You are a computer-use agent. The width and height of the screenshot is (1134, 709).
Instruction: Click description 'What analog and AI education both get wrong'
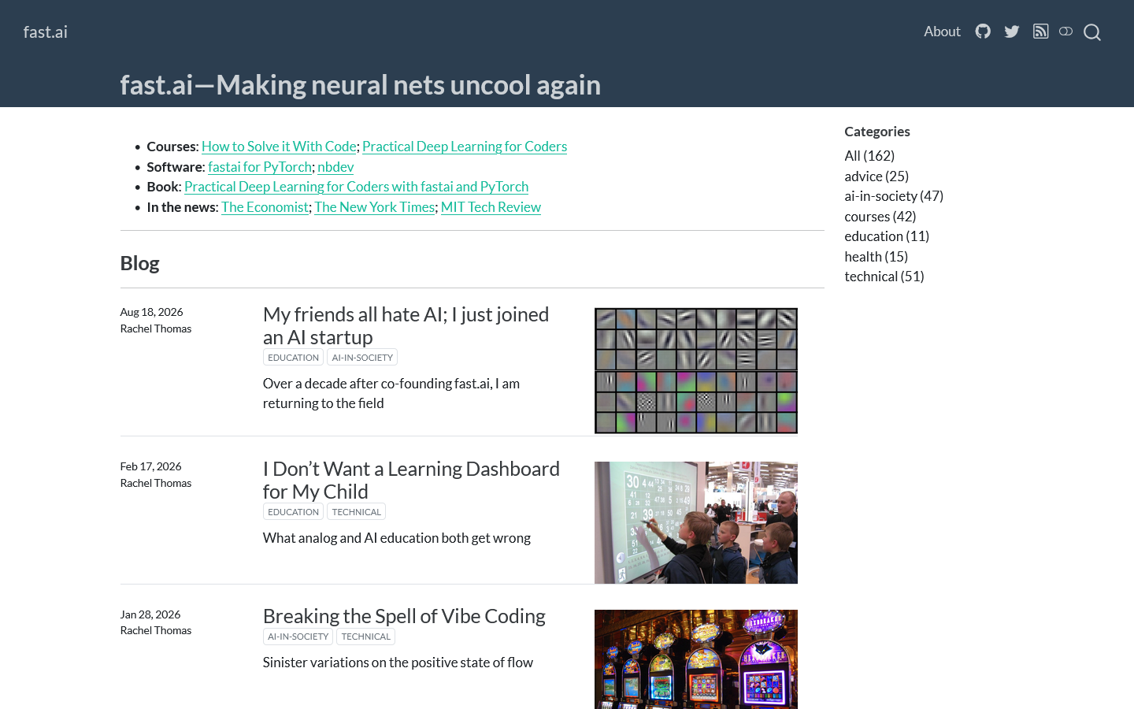397,538
